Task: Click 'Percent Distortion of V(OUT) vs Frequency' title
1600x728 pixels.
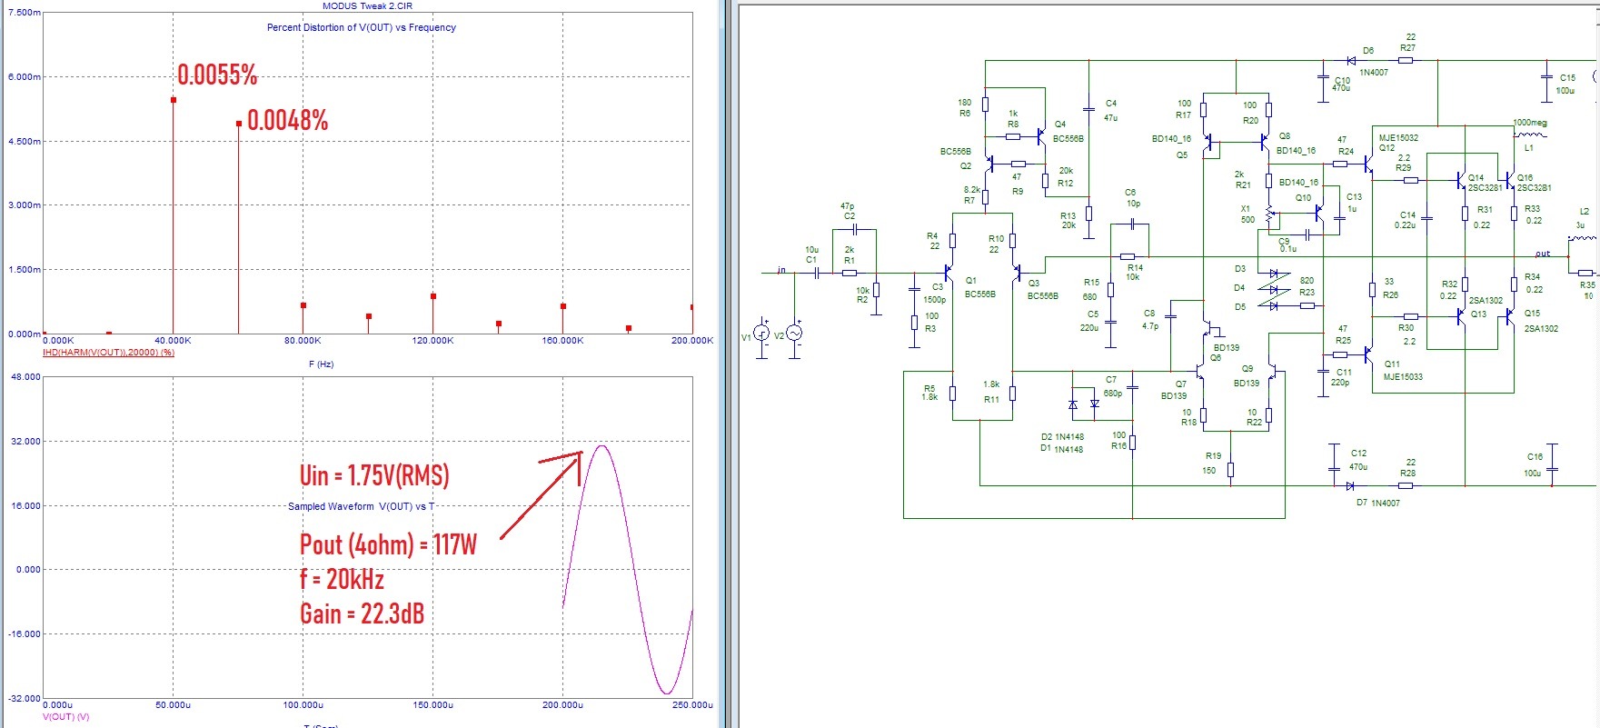Action: (x=362, y=27)
